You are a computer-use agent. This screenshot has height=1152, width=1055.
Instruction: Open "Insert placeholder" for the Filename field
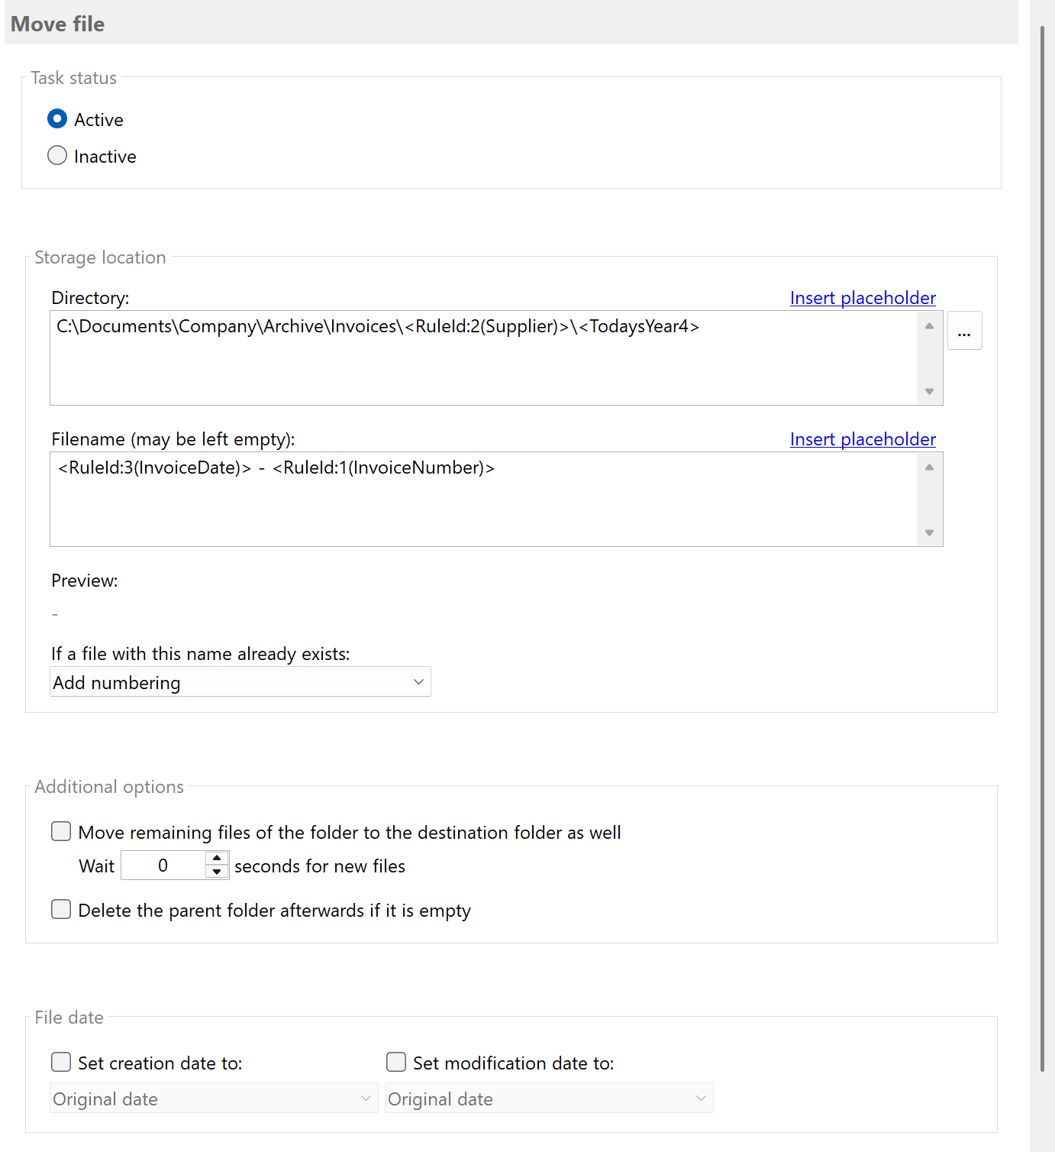pos(863,439)
